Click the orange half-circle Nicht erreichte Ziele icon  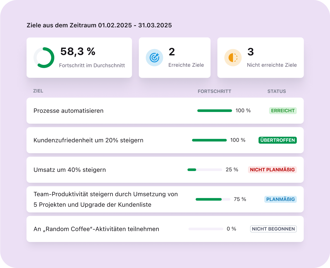[x=233, y=58]
